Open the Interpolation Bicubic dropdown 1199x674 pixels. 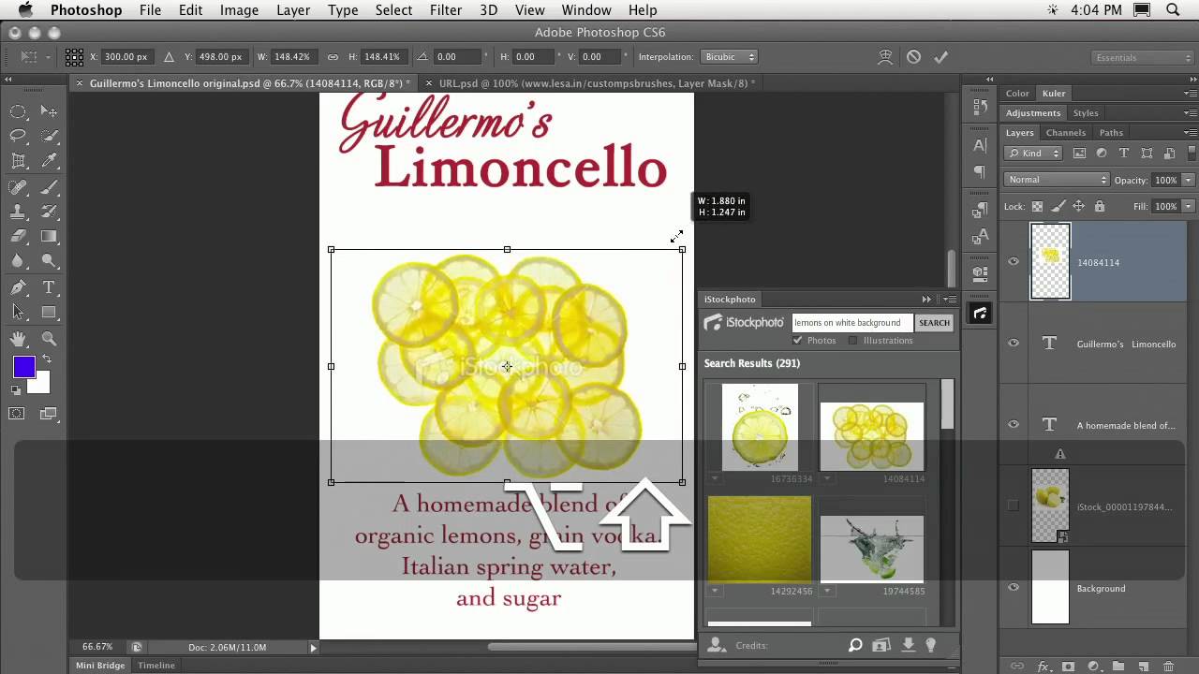click(x=728, y=57)
